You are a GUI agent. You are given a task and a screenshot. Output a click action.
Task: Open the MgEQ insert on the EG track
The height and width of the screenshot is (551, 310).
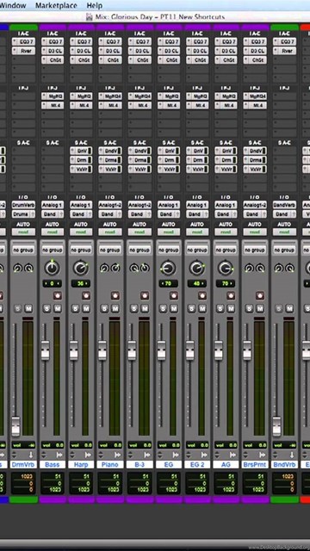click(169, 96)
